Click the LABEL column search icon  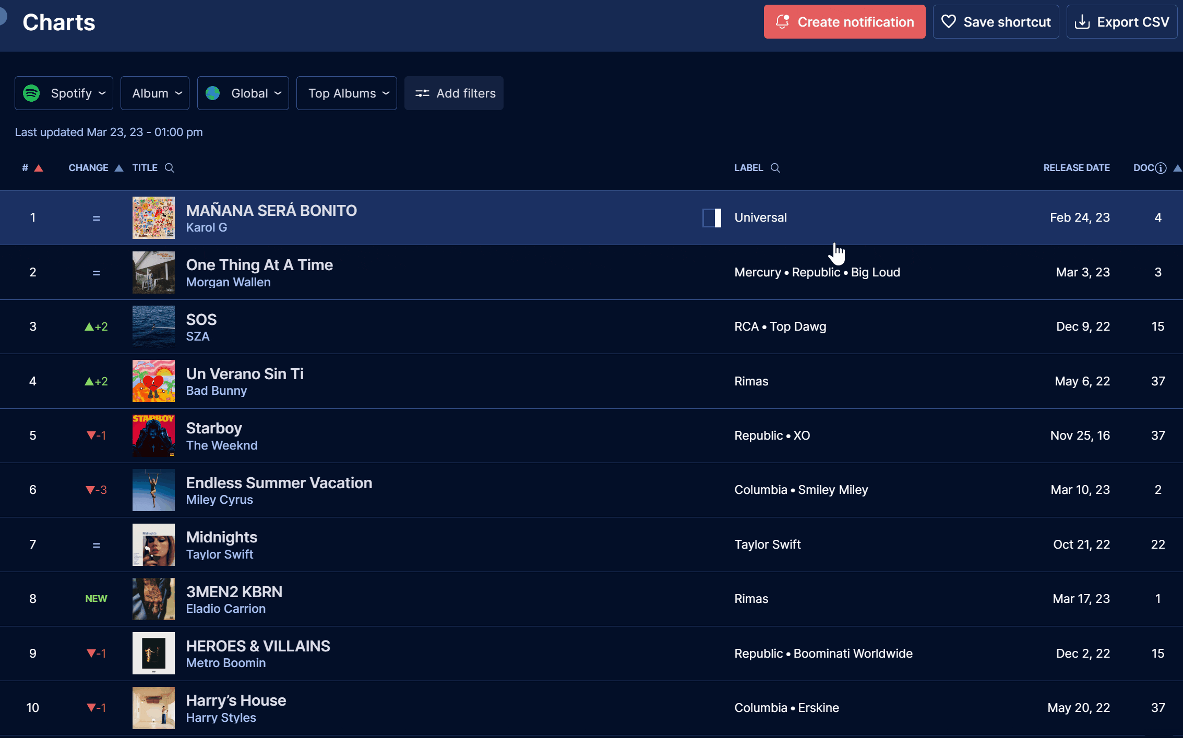click(775, 168)
